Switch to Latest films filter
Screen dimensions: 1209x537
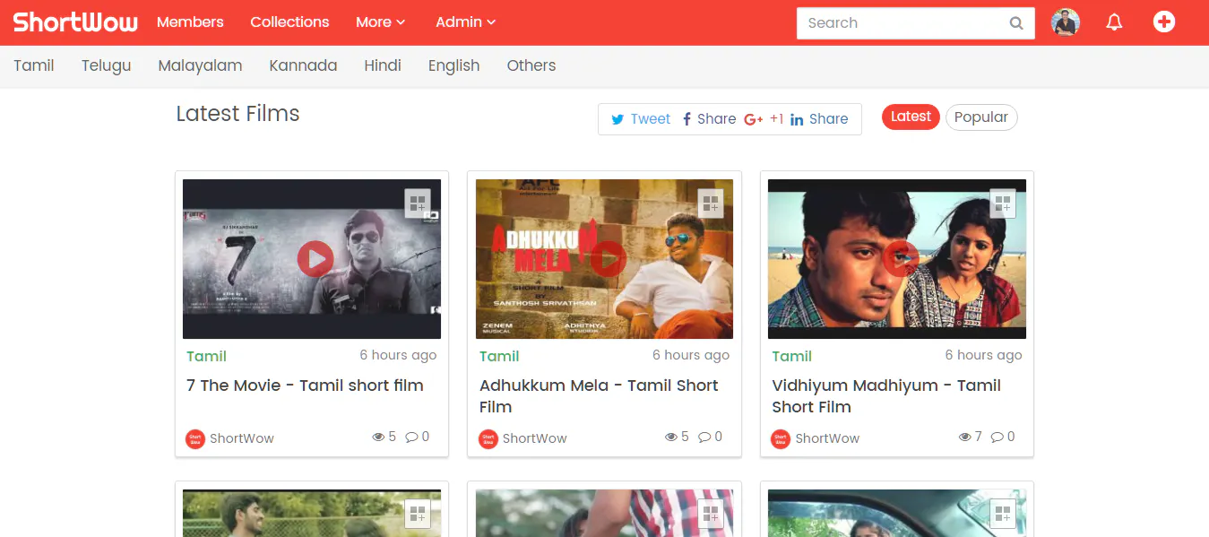coord(911,117)
